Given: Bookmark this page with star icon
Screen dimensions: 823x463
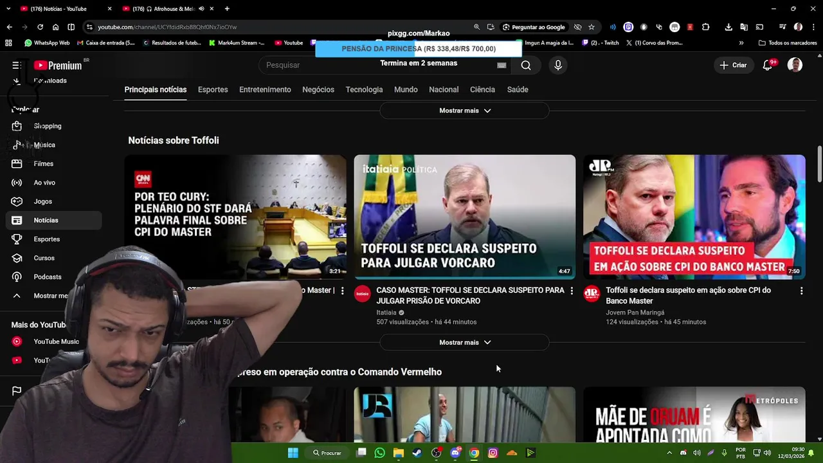Looking at the screenshot, I should 592,27.
